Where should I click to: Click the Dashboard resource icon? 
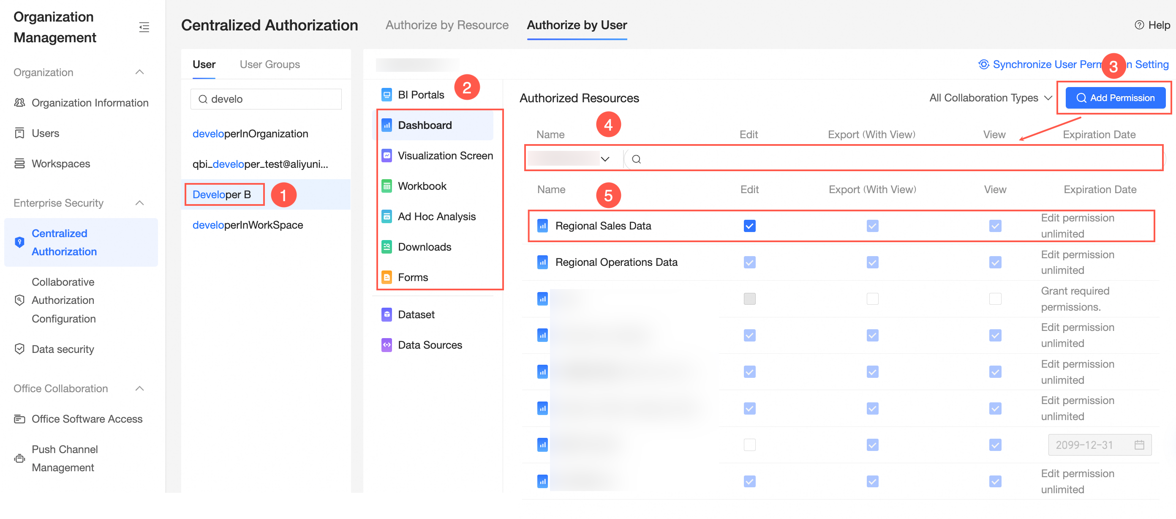point(386,125)
